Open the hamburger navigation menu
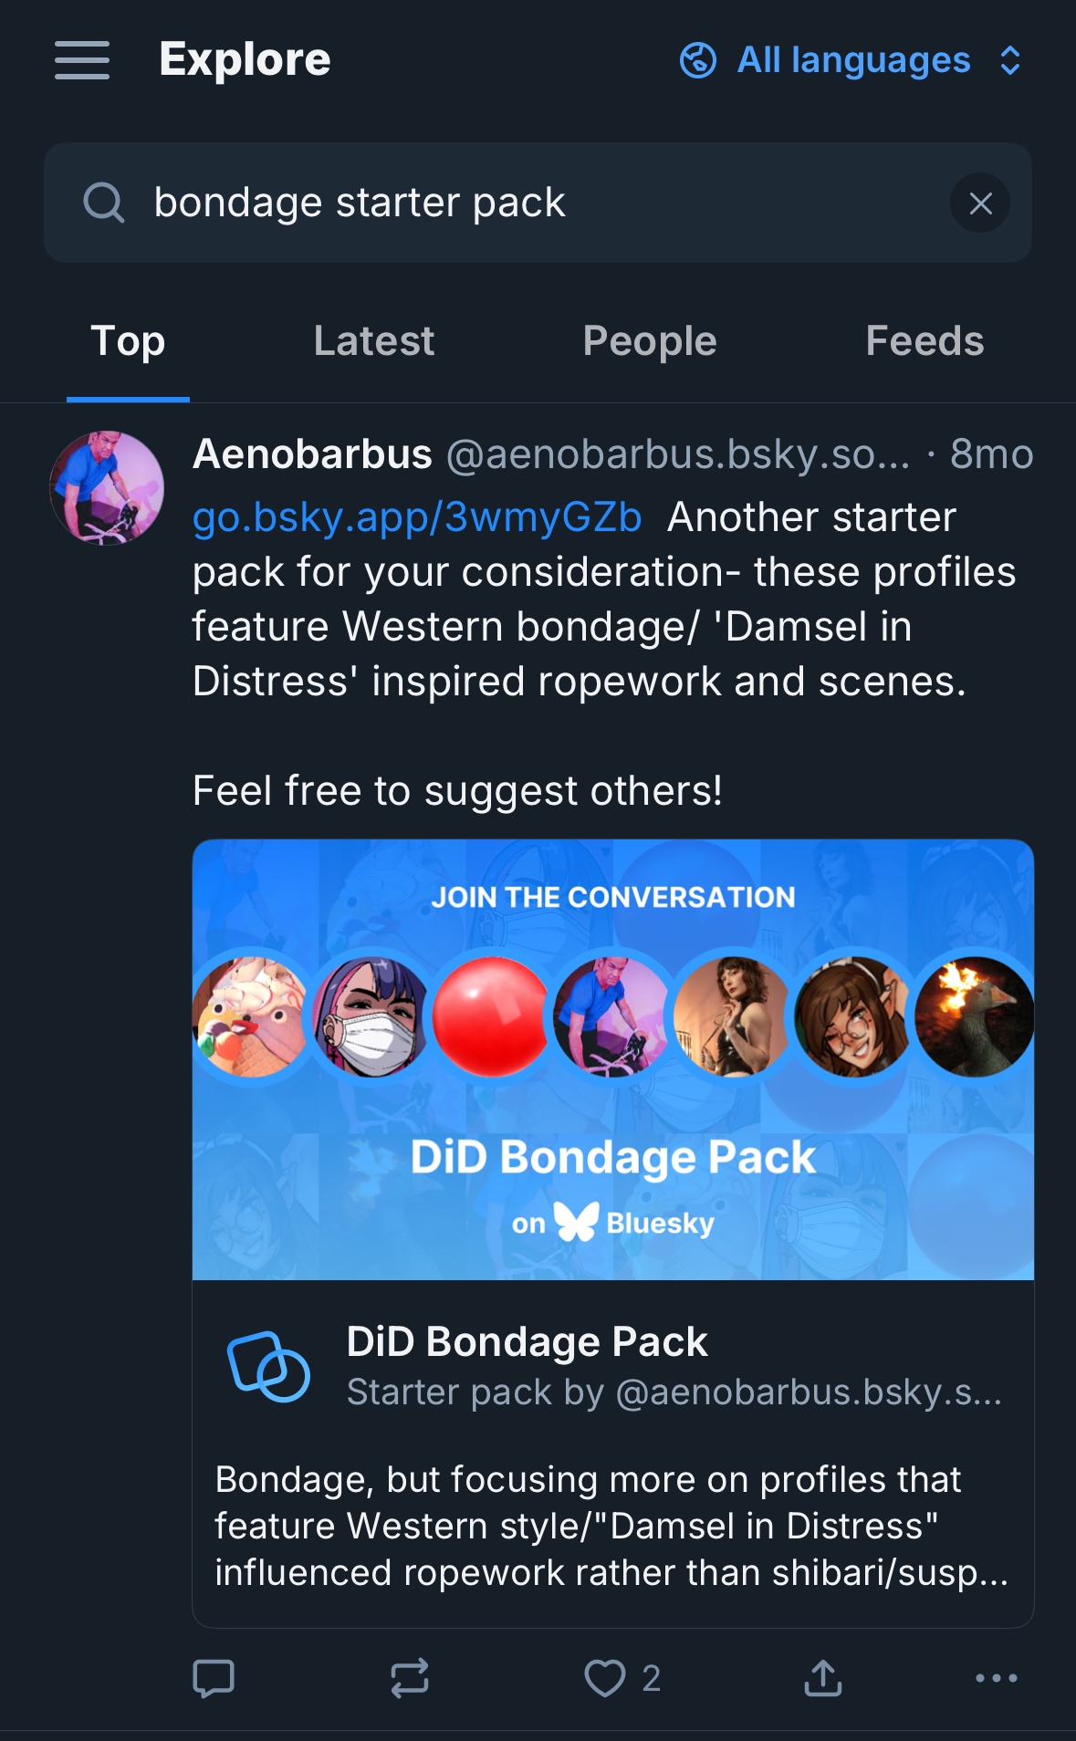 point(82,60)
